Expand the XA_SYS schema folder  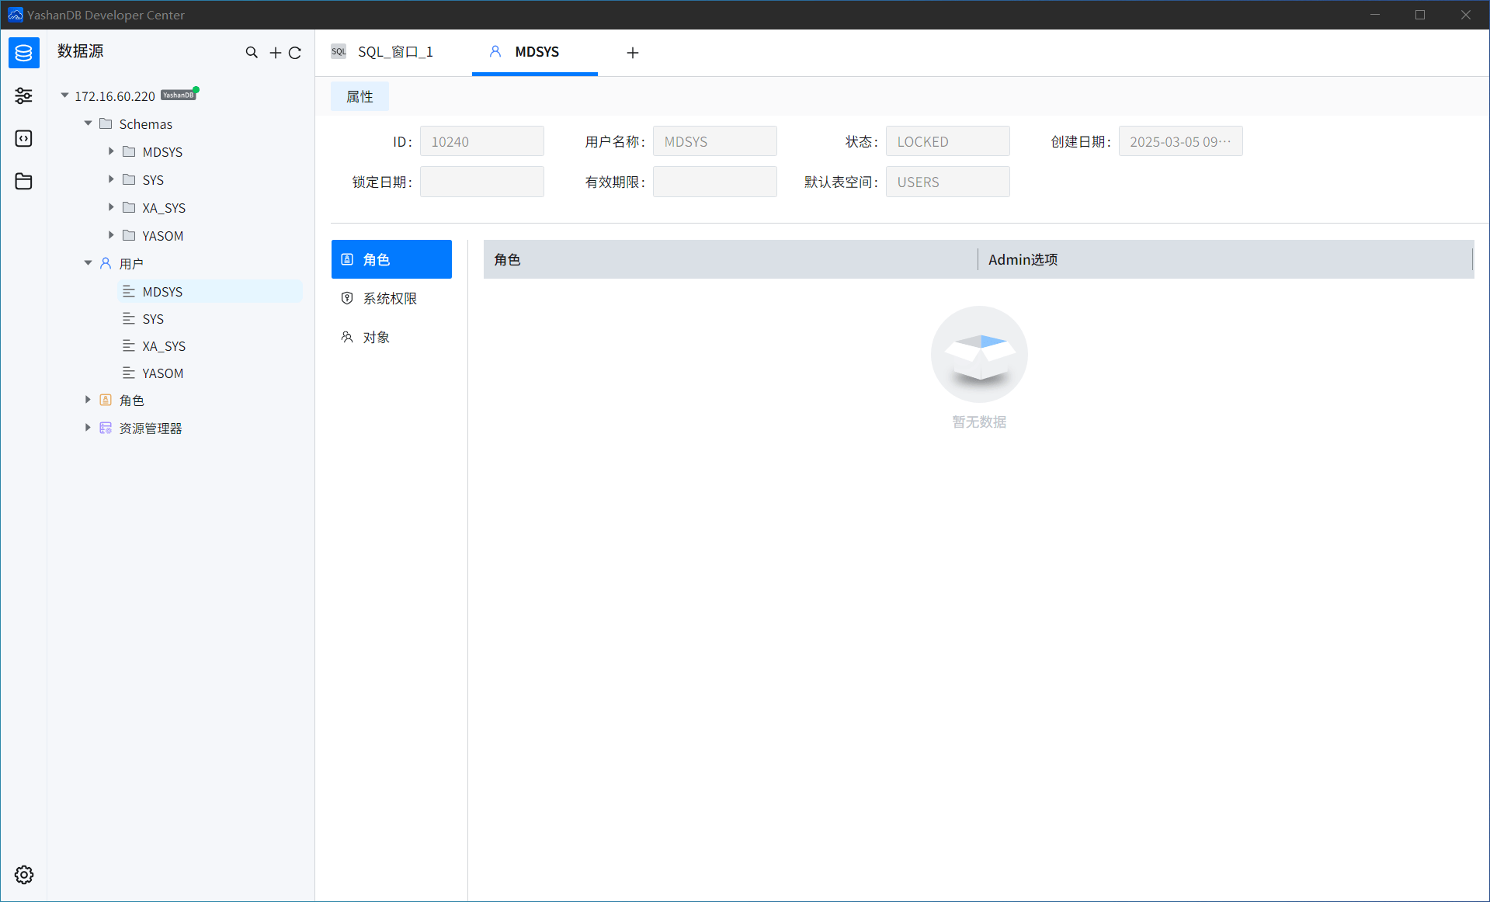[111, 207]
